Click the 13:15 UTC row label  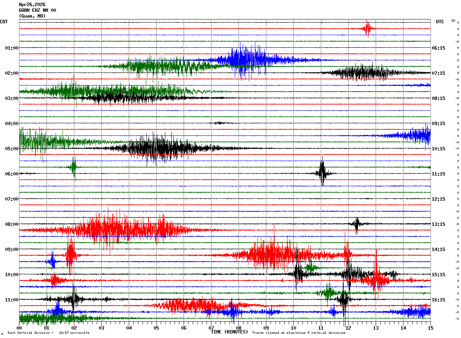click(x=439, y=224)
